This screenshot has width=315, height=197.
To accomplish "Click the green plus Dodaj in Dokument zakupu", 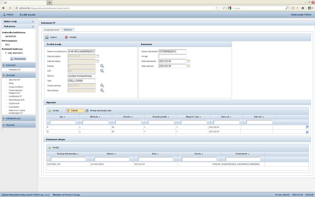I will coord(50,147).
